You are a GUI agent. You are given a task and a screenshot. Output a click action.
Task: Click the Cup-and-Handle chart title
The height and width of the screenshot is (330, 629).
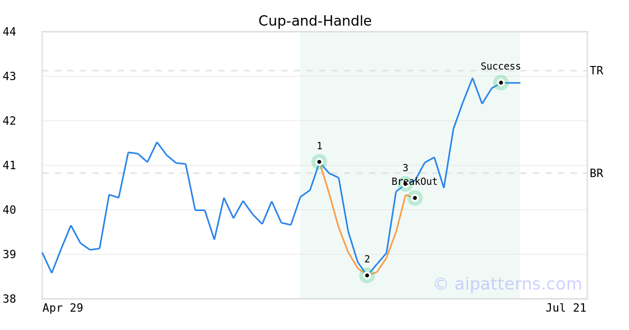[315, 21]
